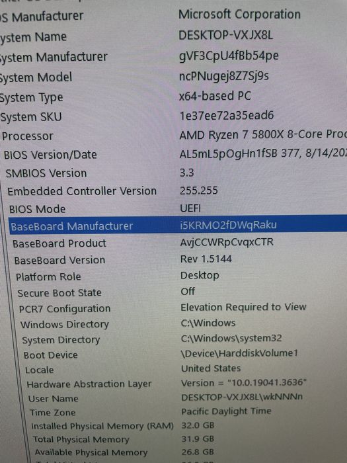Screen dimensions: 347x463
Task: Select the Locale row label
Action: point(39,370)
